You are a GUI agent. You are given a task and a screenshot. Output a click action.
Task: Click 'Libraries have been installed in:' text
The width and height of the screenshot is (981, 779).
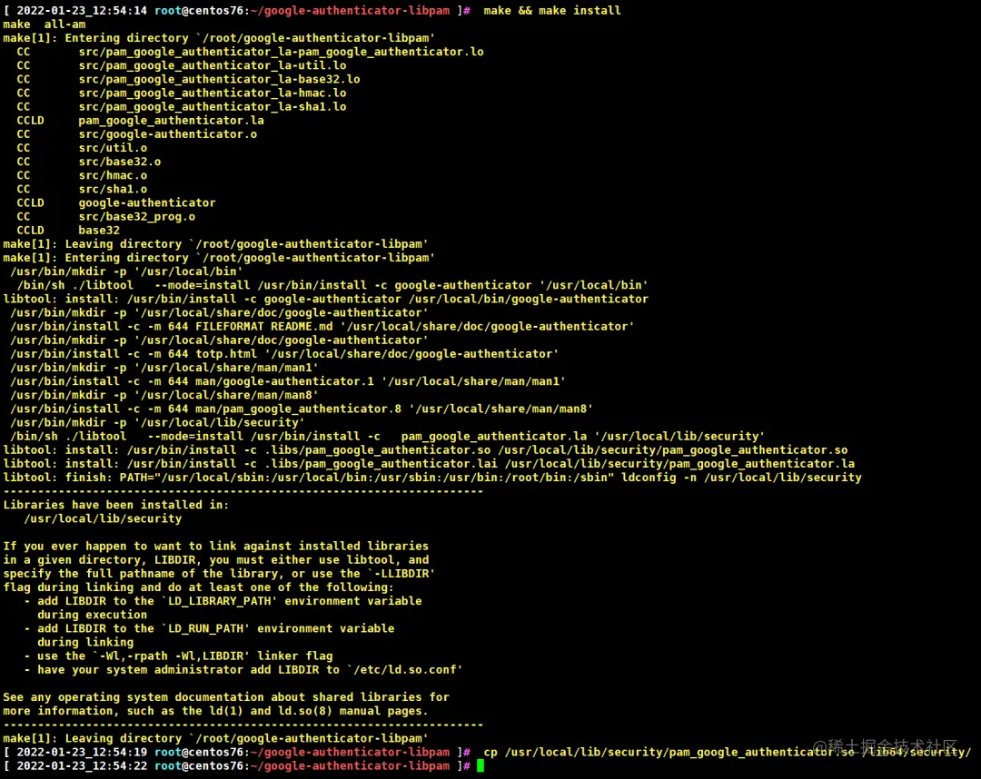point(116,506)
